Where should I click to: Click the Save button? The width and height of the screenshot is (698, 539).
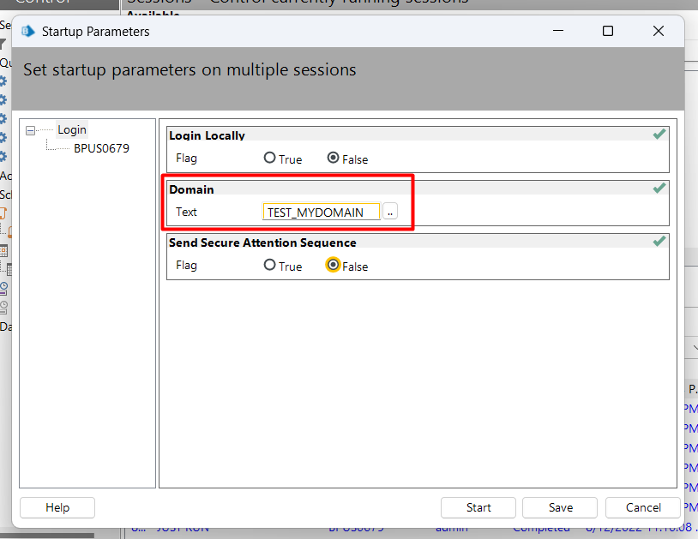560,507
